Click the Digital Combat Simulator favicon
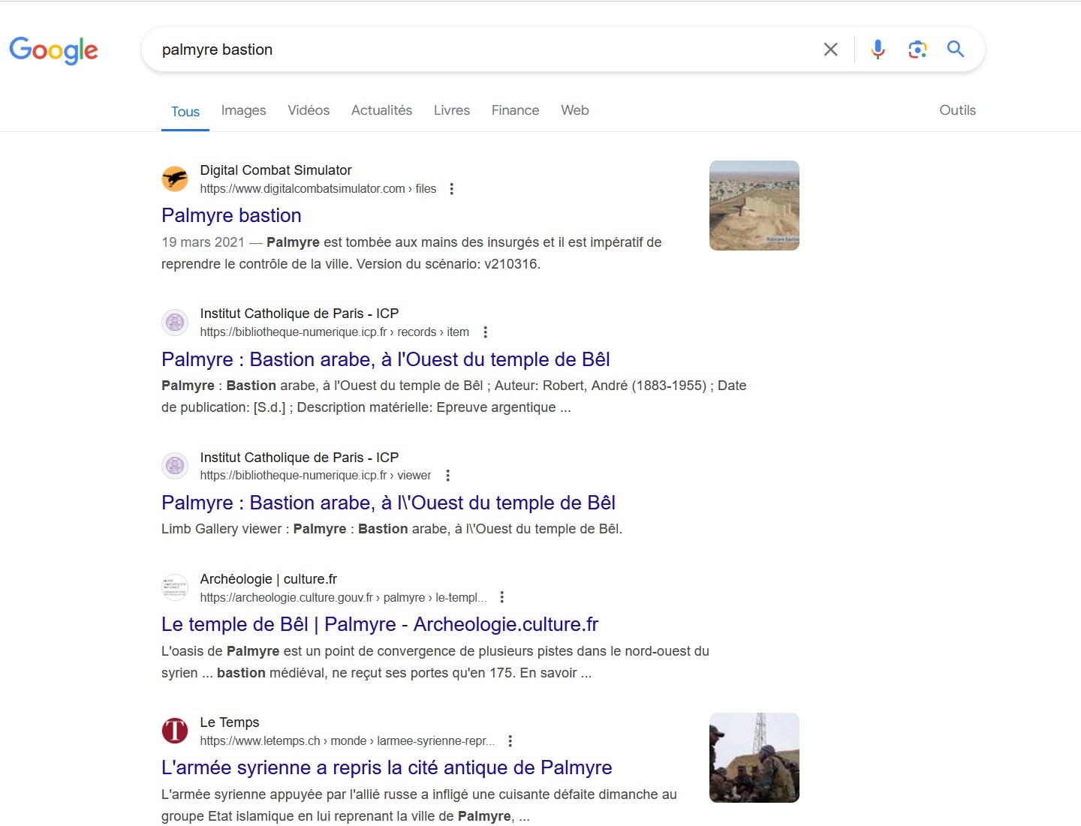 [x=175, y=179]
